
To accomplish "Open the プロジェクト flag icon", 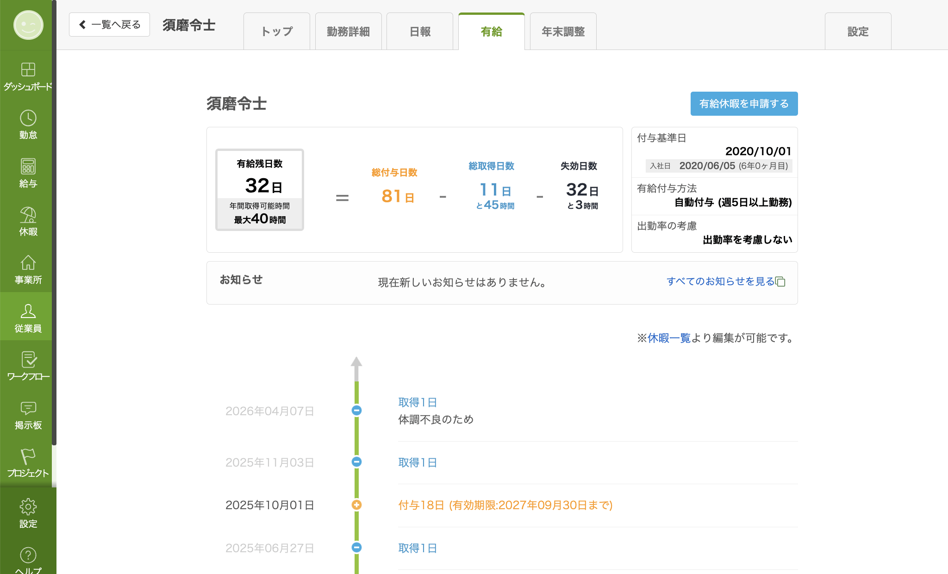I will tap(28, 456).
